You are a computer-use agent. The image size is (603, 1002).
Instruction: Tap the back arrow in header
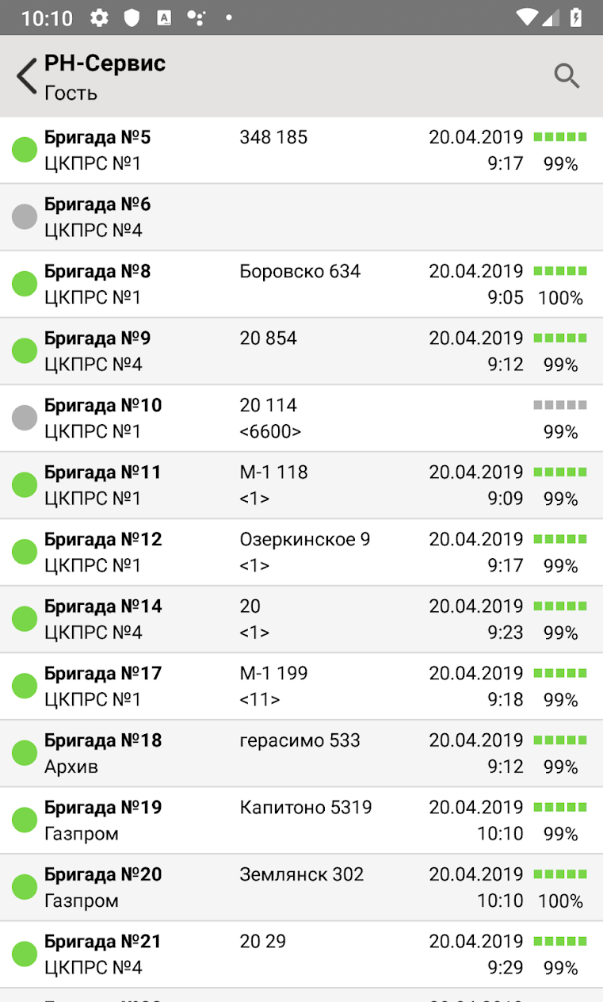pyautogui.click(x=27, y=77)
